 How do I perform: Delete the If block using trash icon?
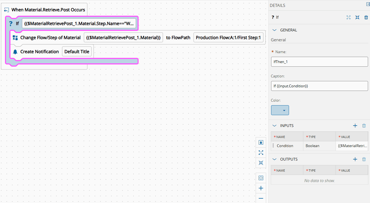pyautogui.click(x=366, y=17)
